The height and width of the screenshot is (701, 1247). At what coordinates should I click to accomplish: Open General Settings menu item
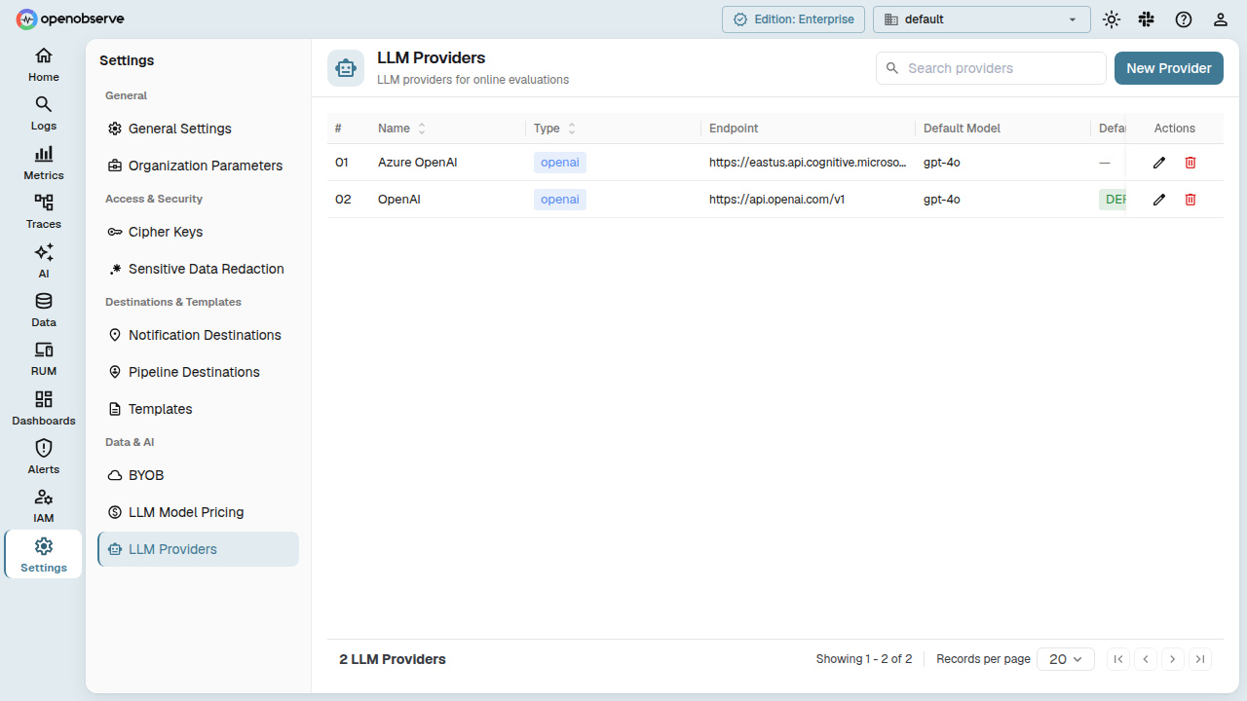coord(198,129)
